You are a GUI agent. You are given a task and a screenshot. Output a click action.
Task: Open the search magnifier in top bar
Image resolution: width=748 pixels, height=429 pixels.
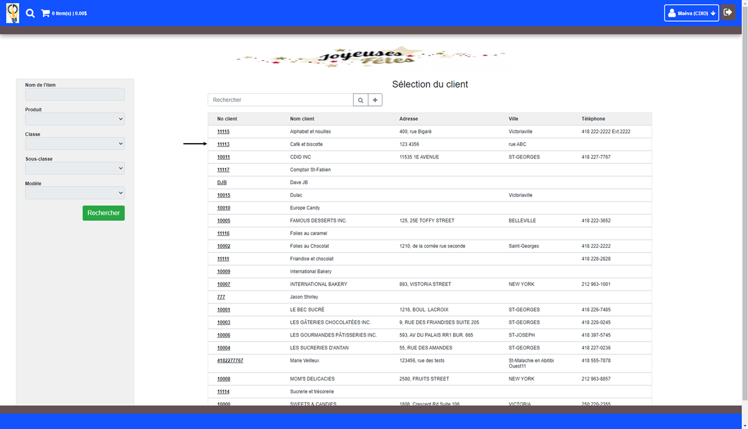30,13
